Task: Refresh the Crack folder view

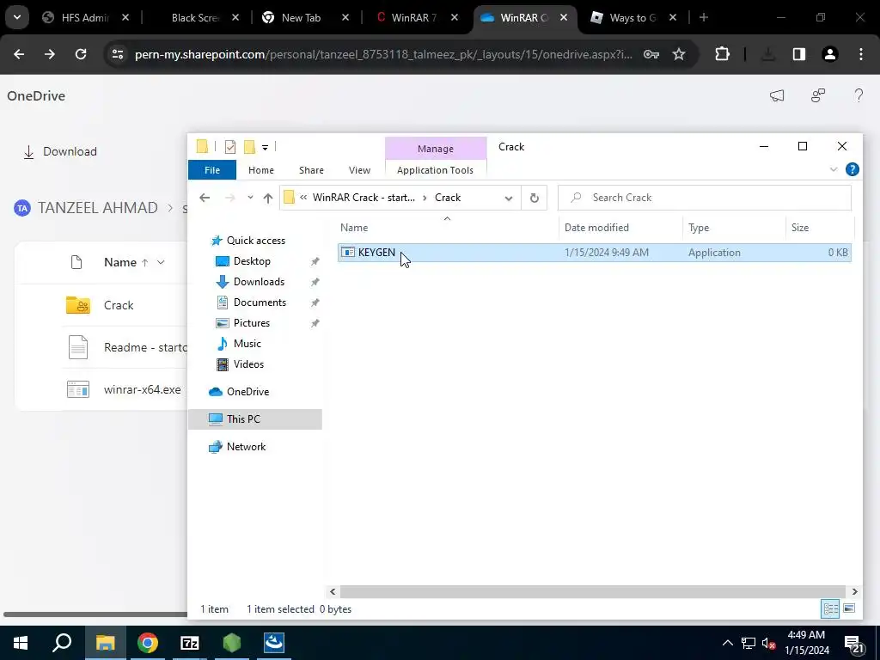Action: (x=534, y=198)
